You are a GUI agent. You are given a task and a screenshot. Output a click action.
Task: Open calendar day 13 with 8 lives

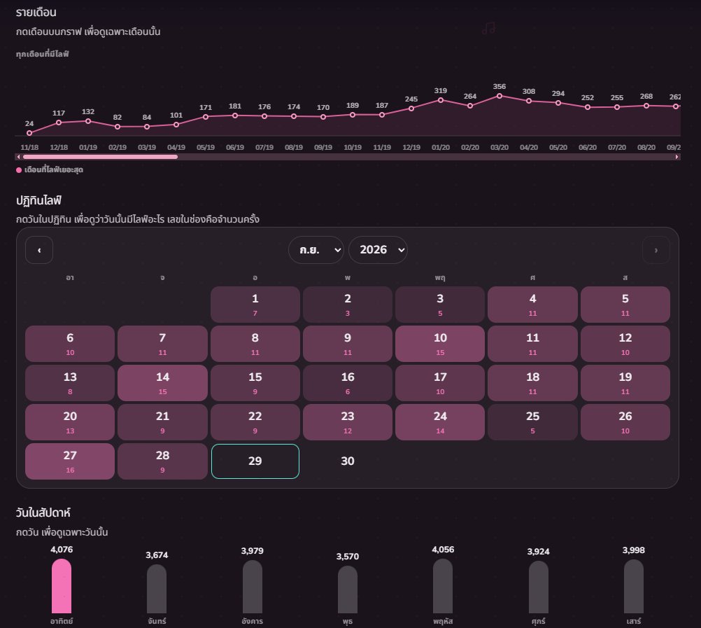70,383
